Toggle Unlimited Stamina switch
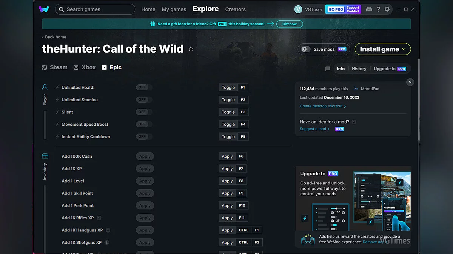Image resolution: width=453 pixels, height=254 pixels. coord(144,100)
